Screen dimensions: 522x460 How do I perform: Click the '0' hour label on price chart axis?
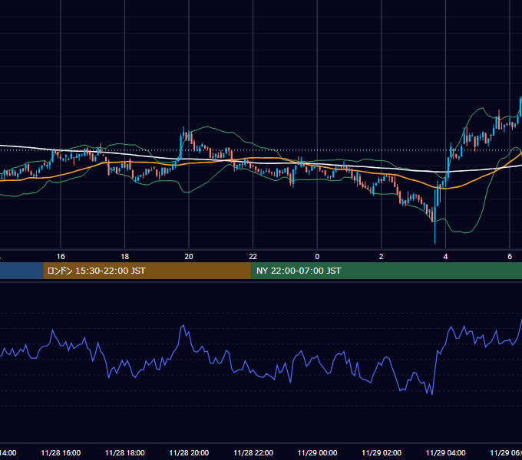[x=317, y=257]
